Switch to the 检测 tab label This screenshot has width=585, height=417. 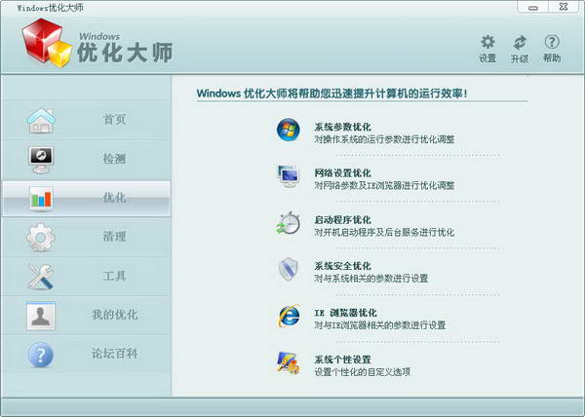114,159
